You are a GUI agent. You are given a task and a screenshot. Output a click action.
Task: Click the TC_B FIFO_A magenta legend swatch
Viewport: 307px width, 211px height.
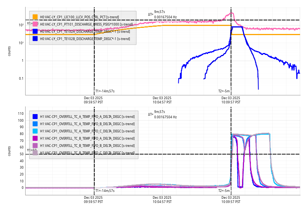[35, 138]
